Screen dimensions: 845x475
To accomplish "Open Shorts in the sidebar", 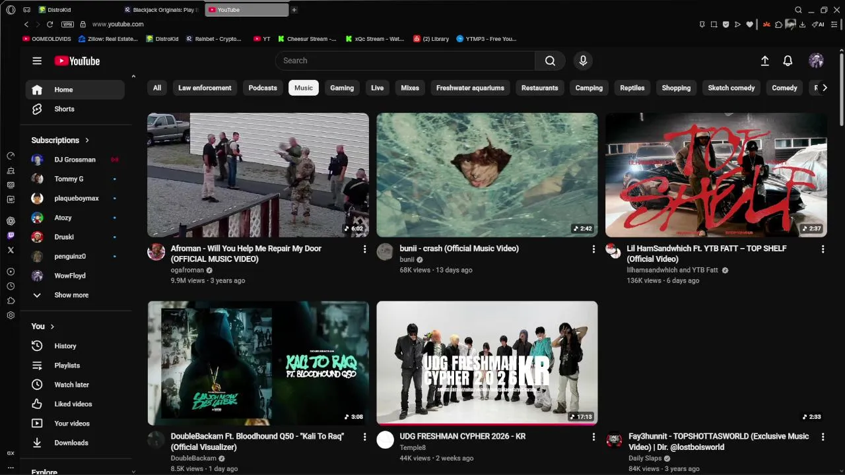I will (x=75, y=109).
